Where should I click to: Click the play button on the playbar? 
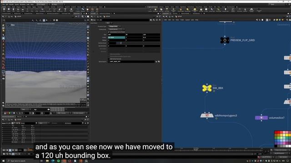[x=13, y=150]
